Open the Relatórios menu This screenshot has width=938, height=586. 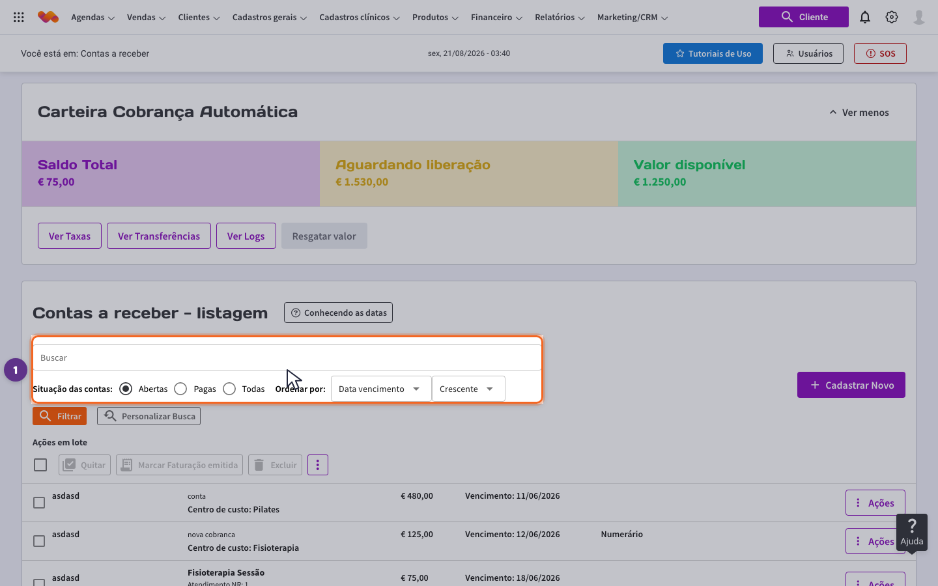tap(560, 18)
